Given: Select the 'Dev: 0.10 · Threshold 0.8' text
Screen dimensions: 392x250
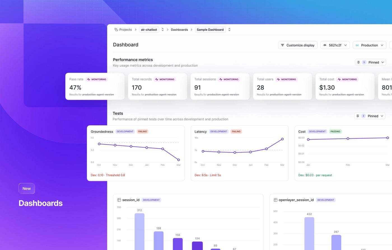Looking at the screenshot, I should [108, 175].
